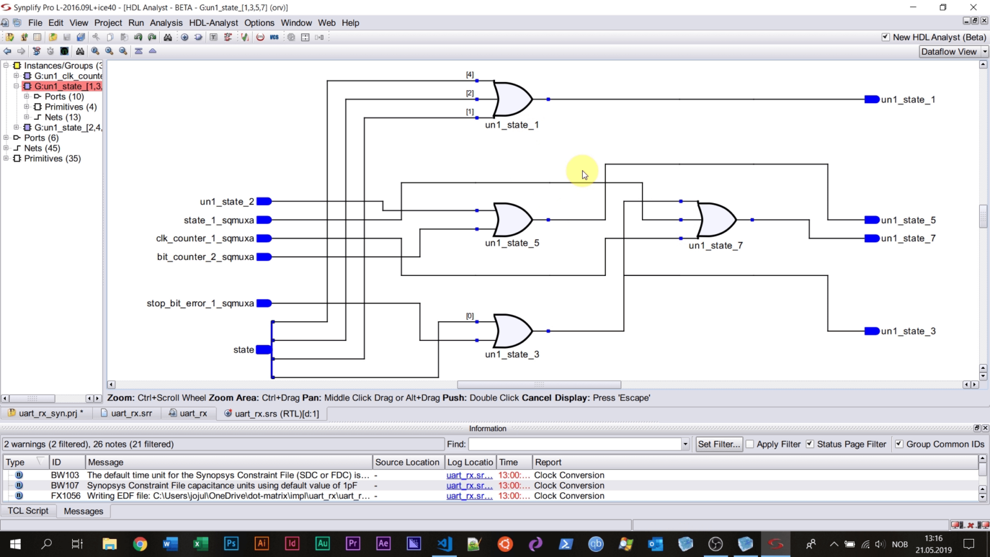Viewport: 990px width, 557px height.
Task: Expand Ports (10) in the tree
Action: coord(25,96)
